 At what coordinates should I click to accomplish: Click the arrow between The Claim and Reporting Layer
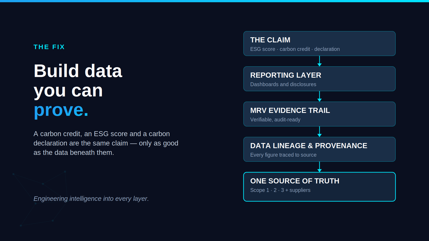point(319,61)
